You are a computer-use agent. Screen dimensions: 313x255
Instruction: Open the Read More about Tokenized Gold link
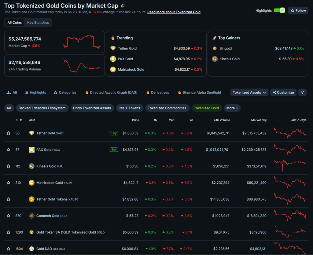pyautogui.click(x=174, y=12)
